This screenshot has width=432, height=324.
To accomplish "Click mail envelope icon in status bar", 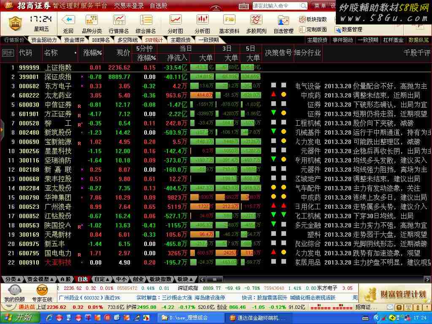I will click(x=390, y=307).
